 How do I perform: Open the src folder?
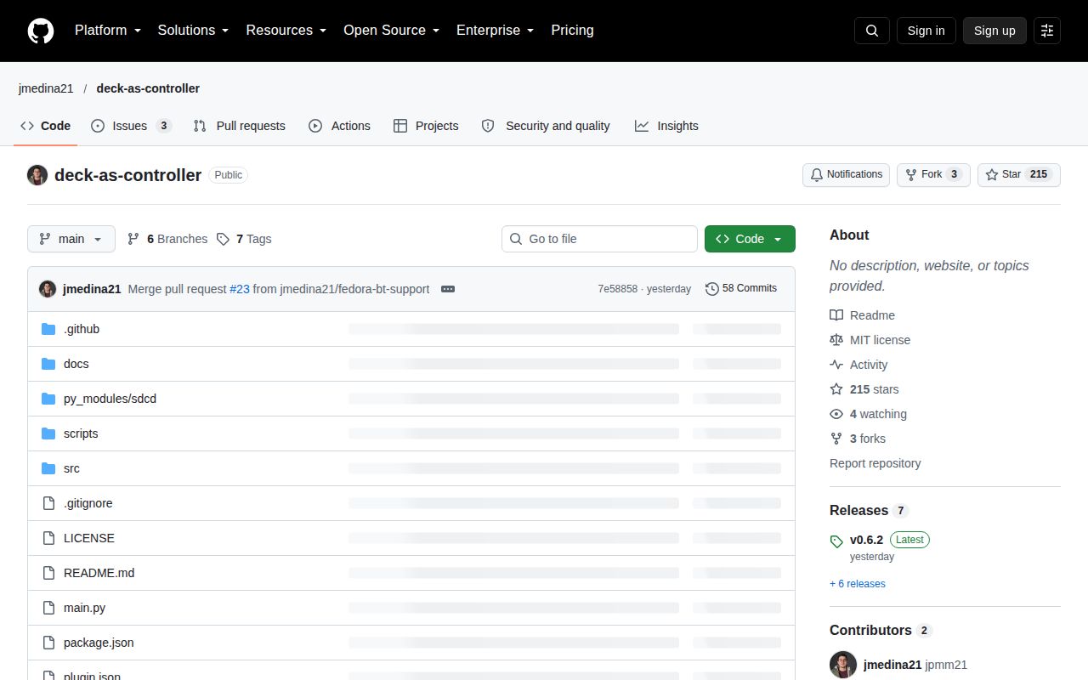71,468
